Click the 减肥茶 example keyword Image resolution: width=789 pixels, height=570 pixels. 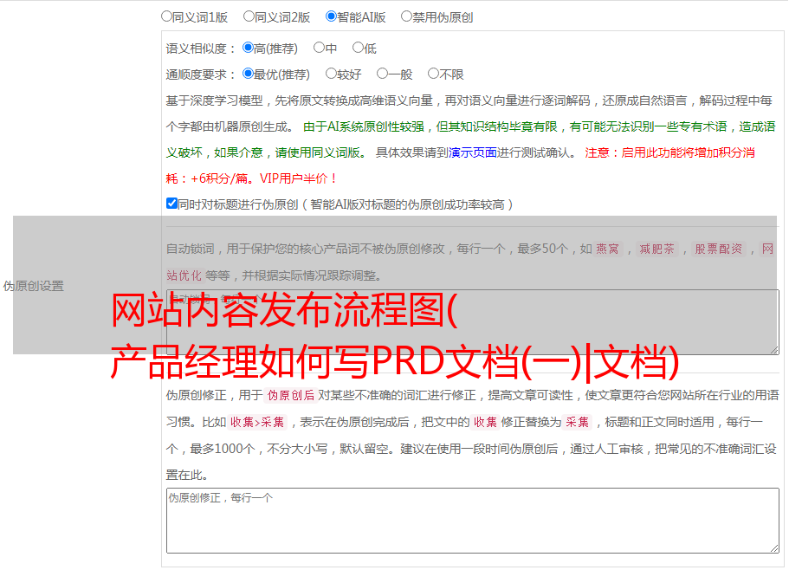(657, 249)
